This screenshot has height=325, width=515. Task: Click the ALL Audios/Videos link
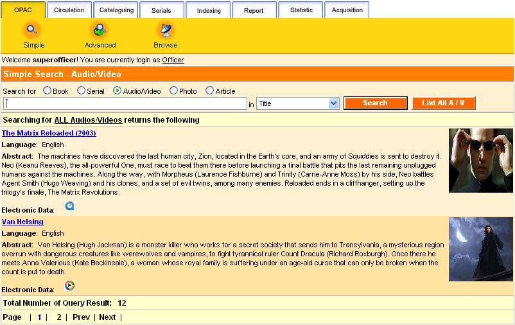(89, 120)
